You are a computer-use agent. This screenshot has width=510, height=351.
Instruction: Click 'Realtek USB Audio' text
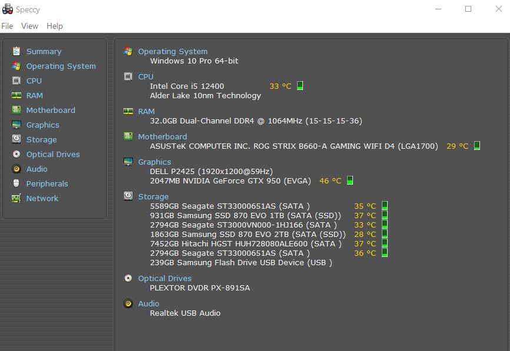pos(185,313)
